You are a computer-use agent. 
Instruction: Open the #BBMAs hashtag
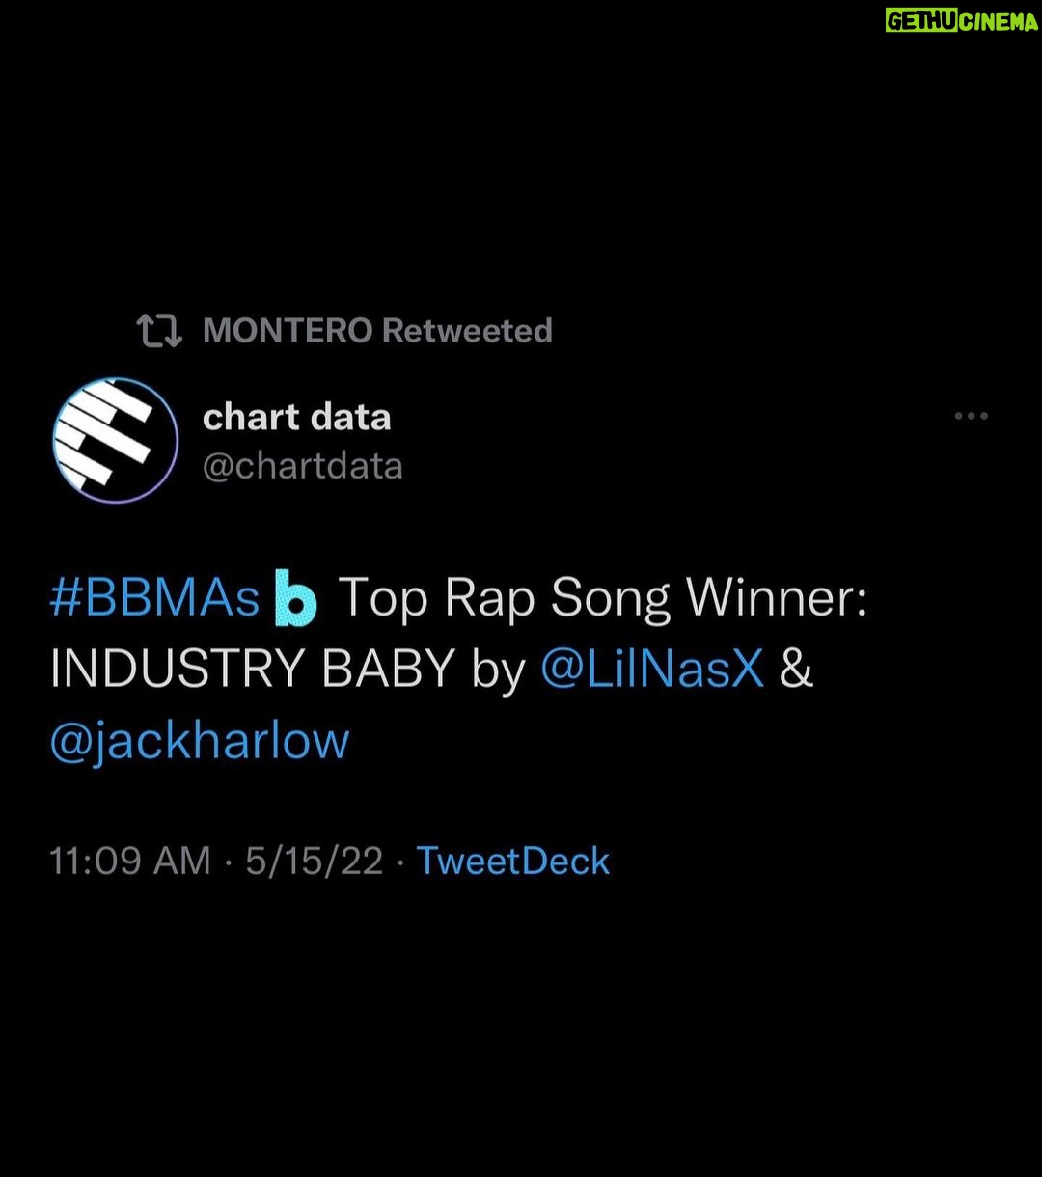coord(154,599)
